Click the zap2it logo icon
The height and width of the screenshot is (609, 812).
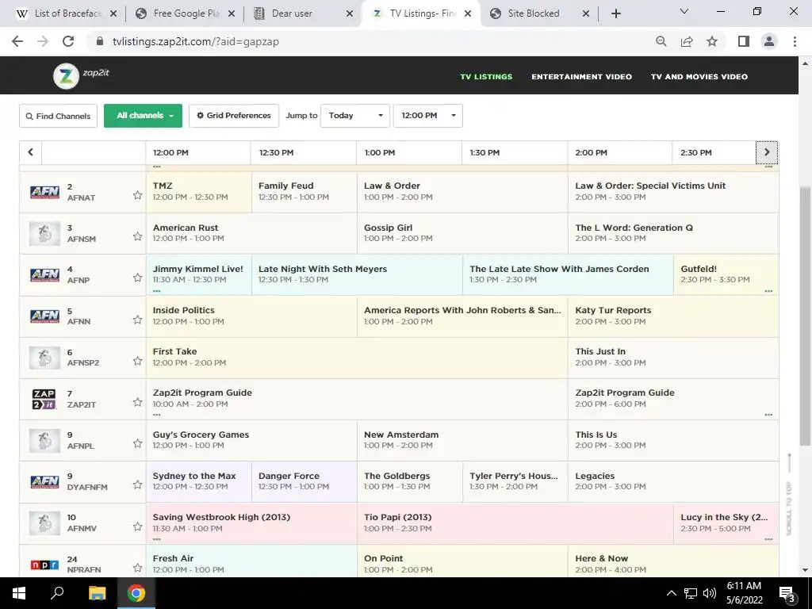66,76
